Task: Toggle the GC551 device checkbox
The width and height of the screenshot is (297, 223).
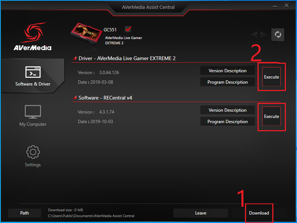Action: click(x=128, y=29)
